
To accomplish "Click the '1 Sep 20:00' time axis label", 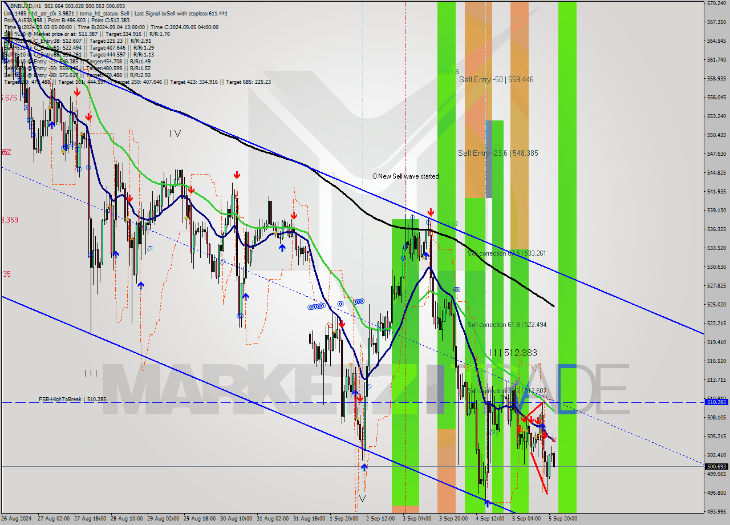I will 345,519.
